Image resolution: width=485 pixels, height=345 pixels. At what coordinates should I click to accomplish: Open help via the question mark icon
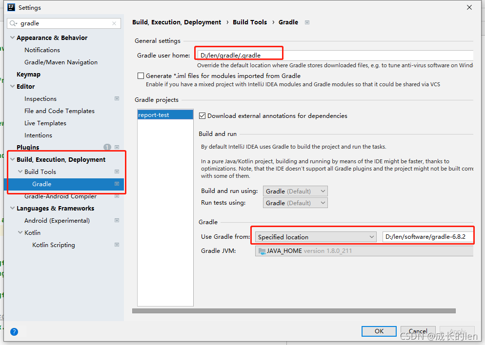(14, 332)
